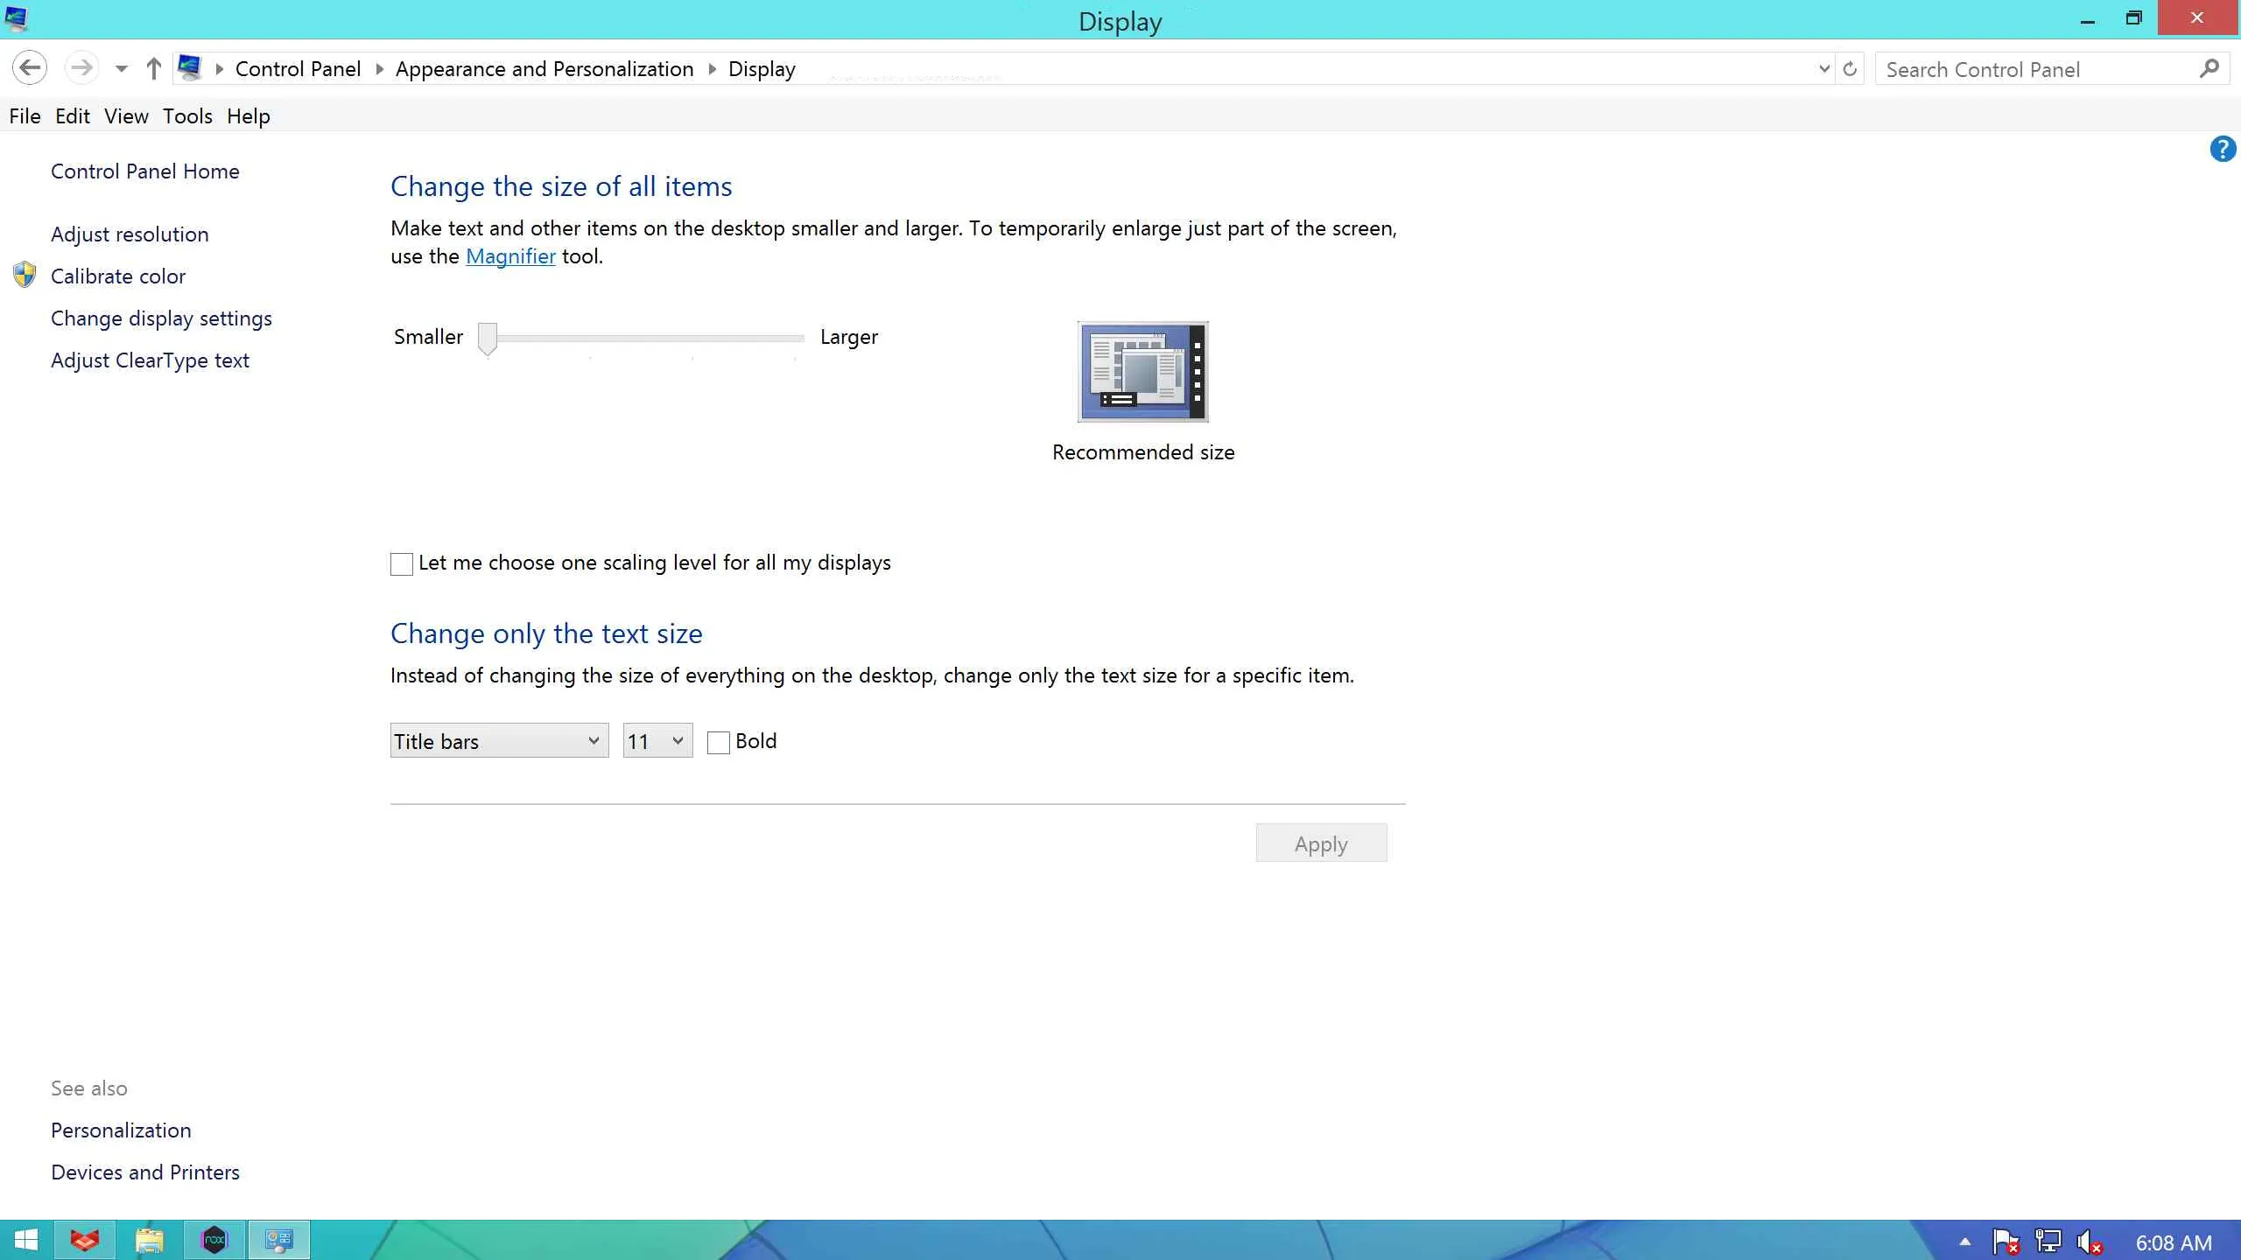Click the Back navigation arrow

pyautogui.click(x=30, y=68)
